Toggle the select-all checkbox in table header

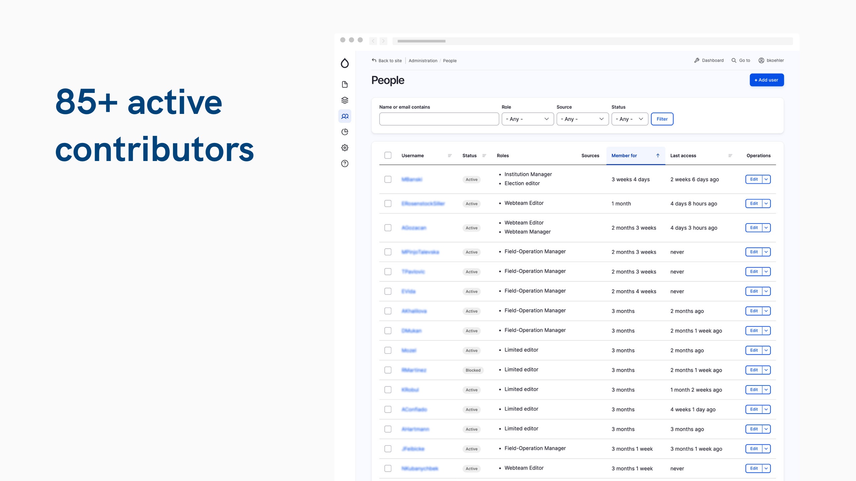388,155
